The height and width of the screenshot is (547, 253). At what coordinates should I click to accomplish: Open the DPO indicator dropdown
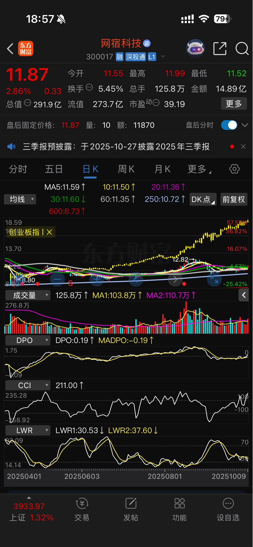click(x=28, y=340)
